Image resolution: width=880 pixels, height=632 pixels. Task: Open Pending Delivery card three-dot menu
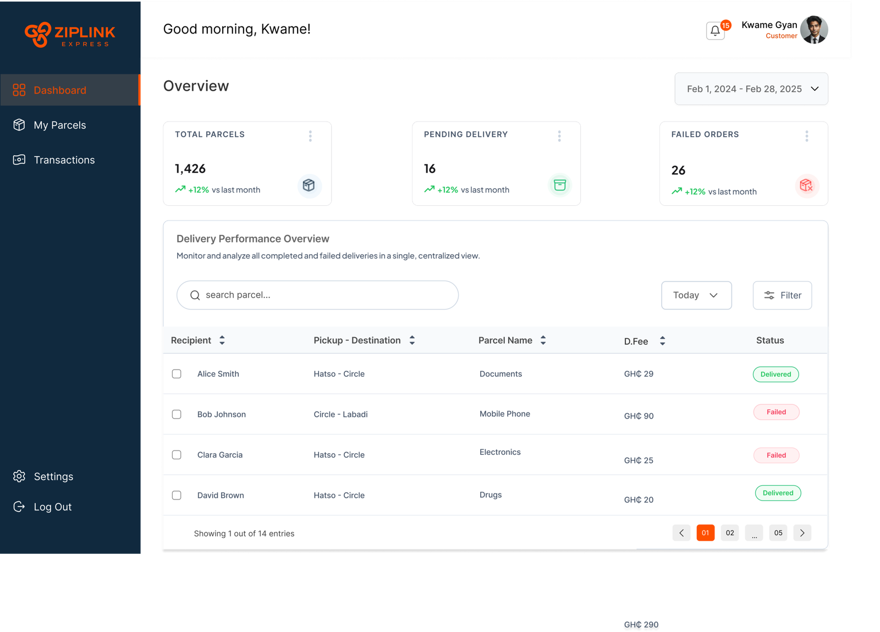click(559, 136)
